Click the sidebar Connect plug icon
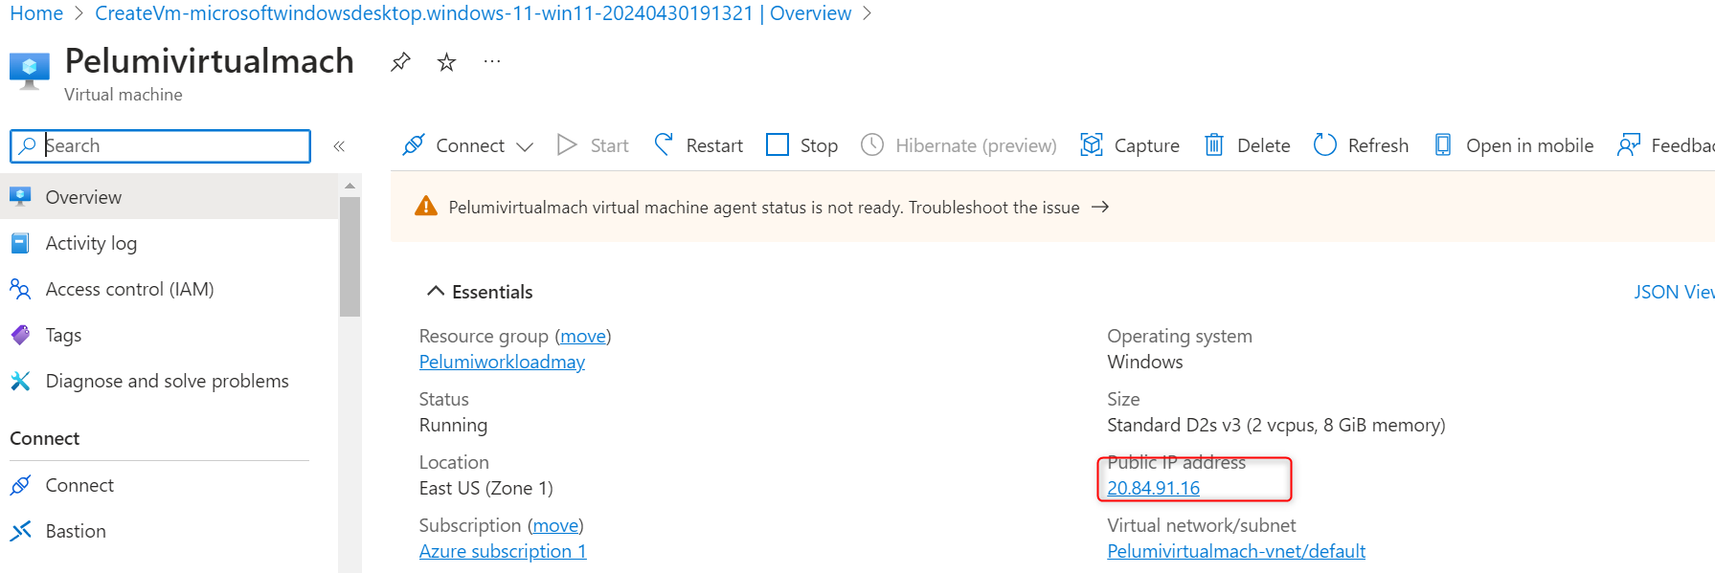The height and width of the screenshot is (573, 1715). click(x=20, y=485)
